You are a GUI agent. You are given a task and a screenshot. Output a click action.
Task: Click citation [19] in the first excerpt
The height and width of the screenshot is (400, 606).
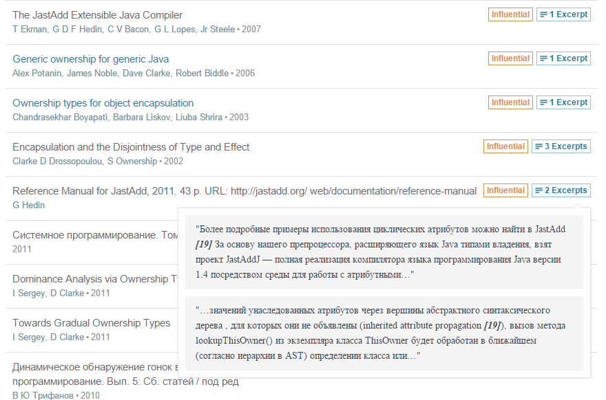click(204, 244)
